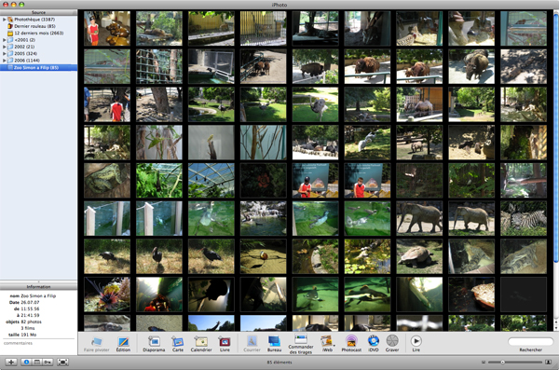Image resolution: width=559 pixels, height=370 pixels.
Task: Expand the 2005 folder
Action: [x=5, y=53]
